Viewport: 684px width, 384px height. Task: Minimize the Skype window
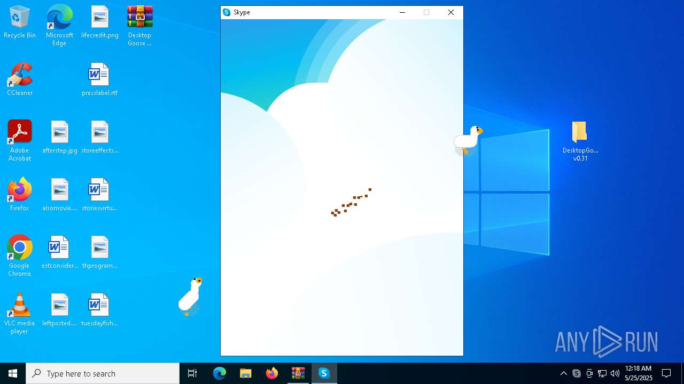[402, 12]
